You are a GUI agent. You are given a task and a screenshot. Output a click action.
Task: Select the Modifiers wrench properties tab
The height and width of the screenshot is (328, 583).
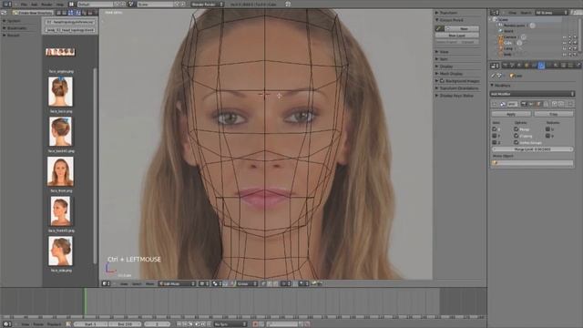point(541,66)
